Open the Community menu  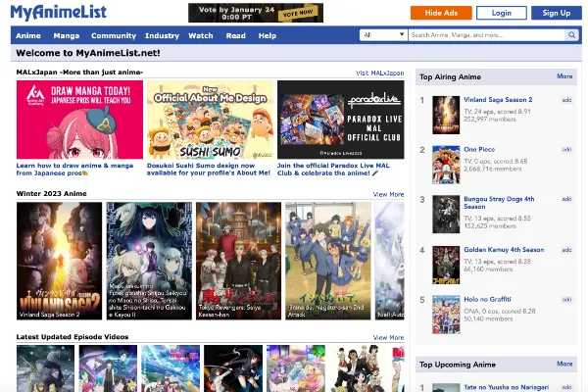click(114, 35)
